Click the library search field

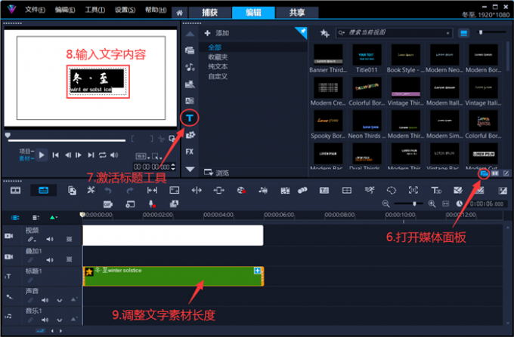click(395, 32)
